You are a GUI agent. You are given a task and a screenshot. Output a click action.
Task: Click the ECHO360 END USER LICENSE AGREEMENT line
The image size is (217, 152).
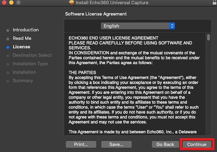click(113, 38)
